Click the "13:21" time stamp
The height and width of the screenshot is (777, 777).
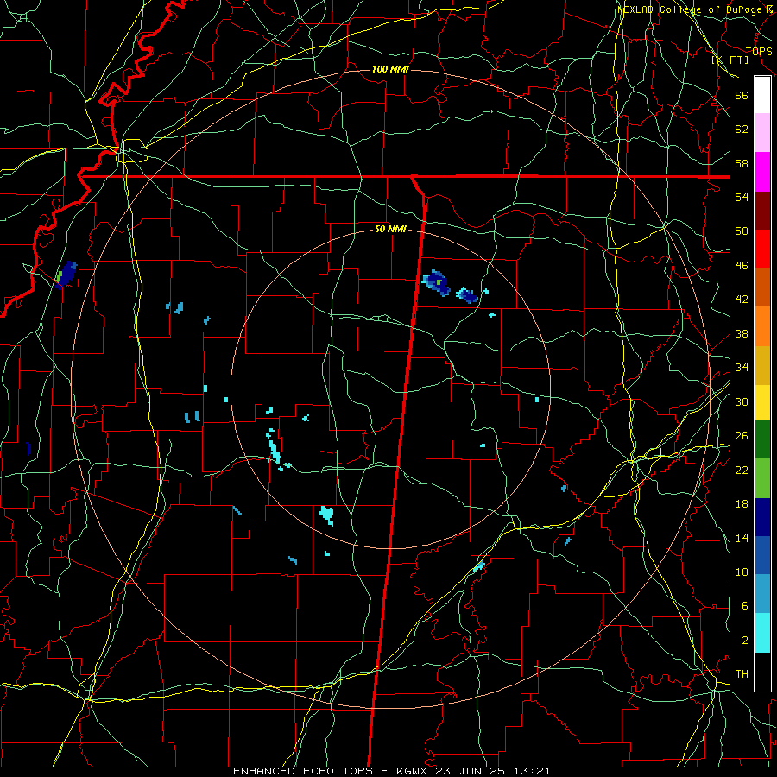(x=534, y=771)
